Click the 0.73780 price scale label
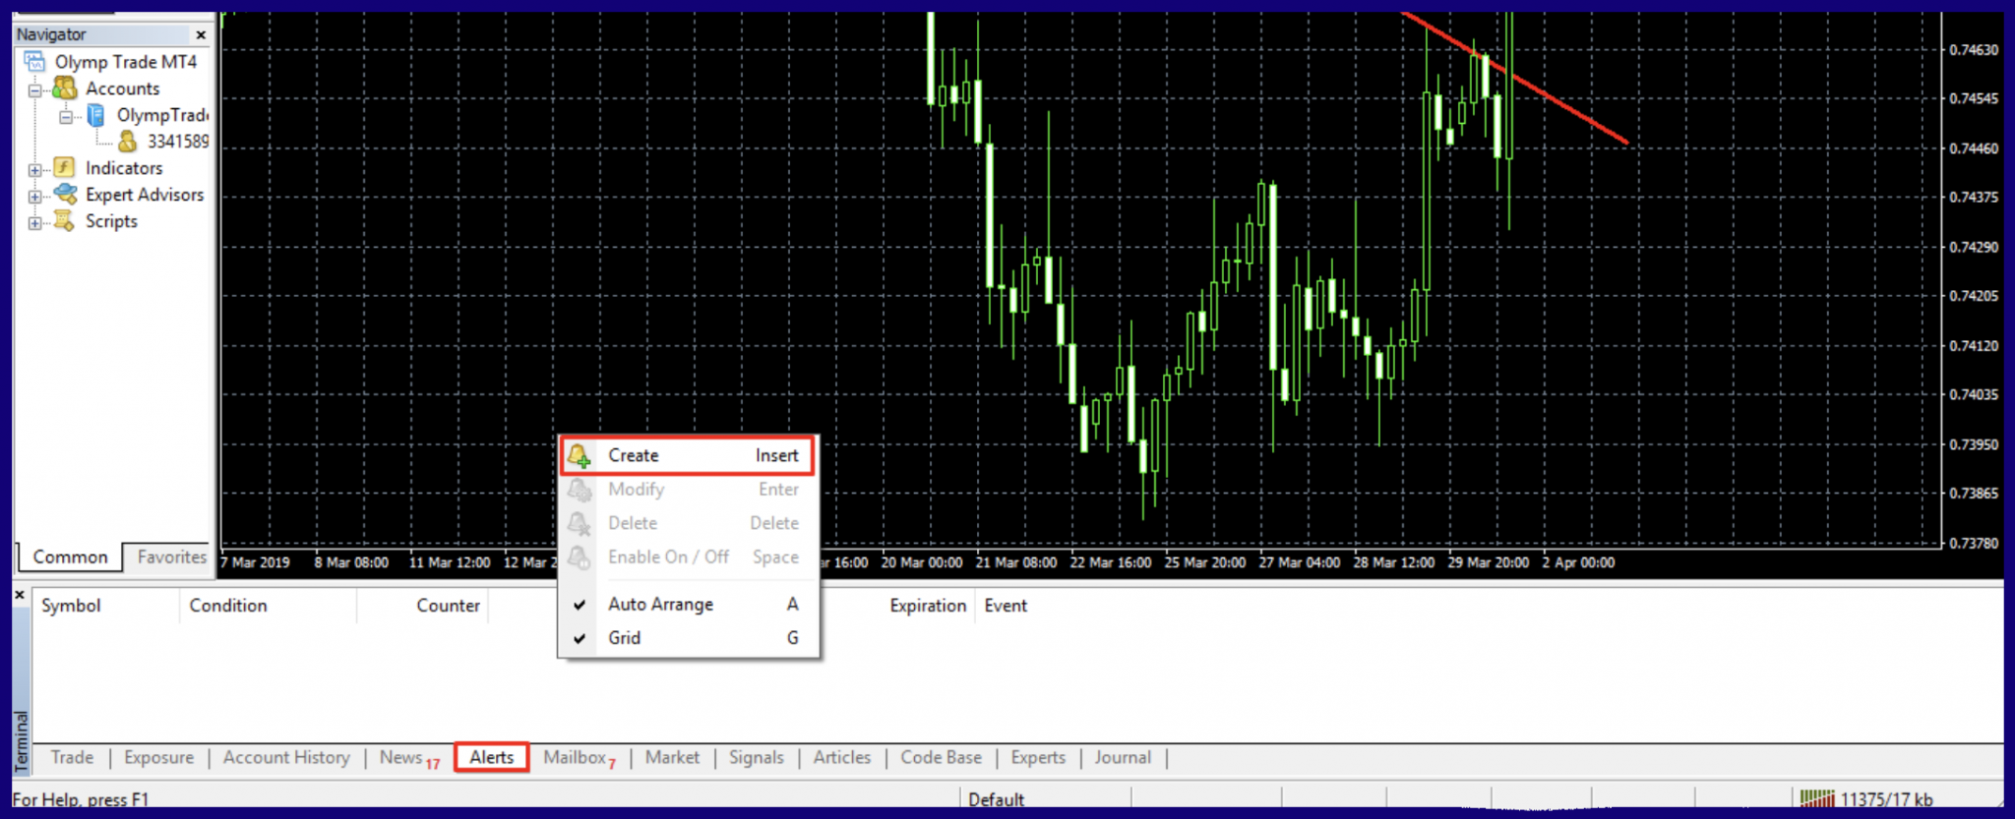The height and width of the screenshot is (819, 2015). tap(1974, 543)
